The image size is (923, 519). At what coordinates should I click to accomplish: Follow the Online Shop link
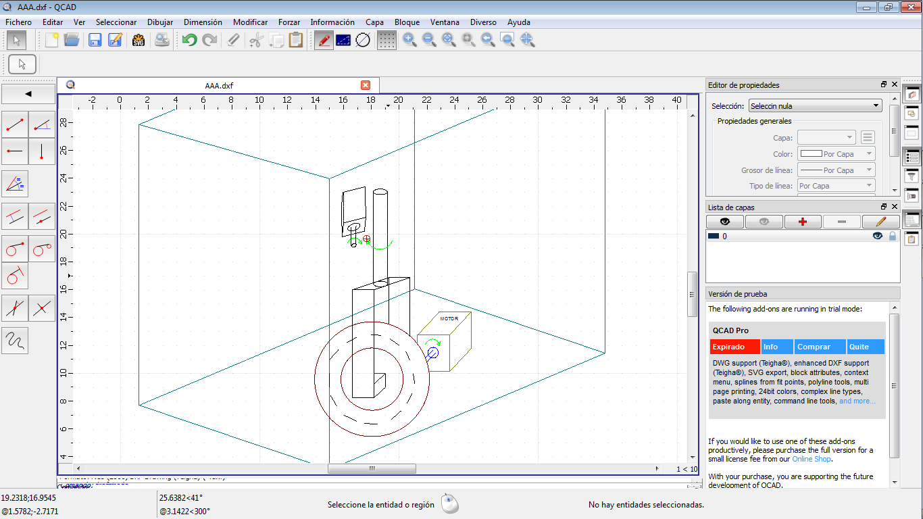(x=812, y=459)
